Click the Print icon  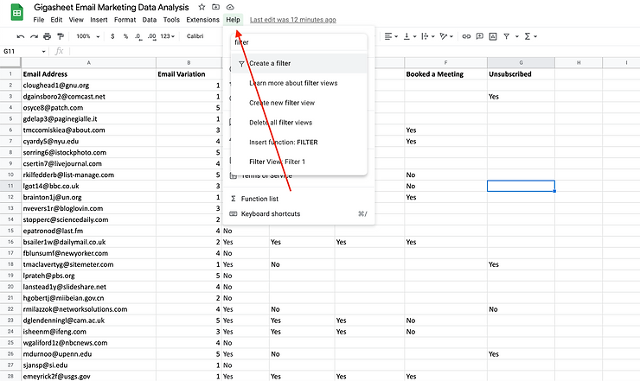pos(47,36)
